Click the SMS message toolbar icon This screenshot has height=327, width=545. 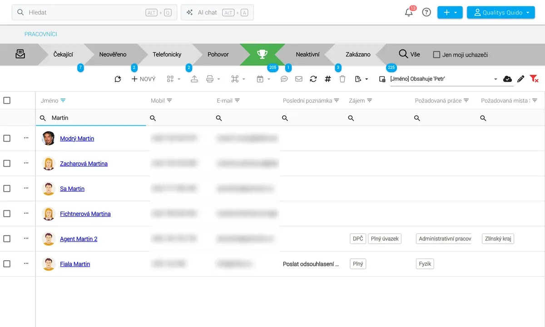click(x=284, y=79)
